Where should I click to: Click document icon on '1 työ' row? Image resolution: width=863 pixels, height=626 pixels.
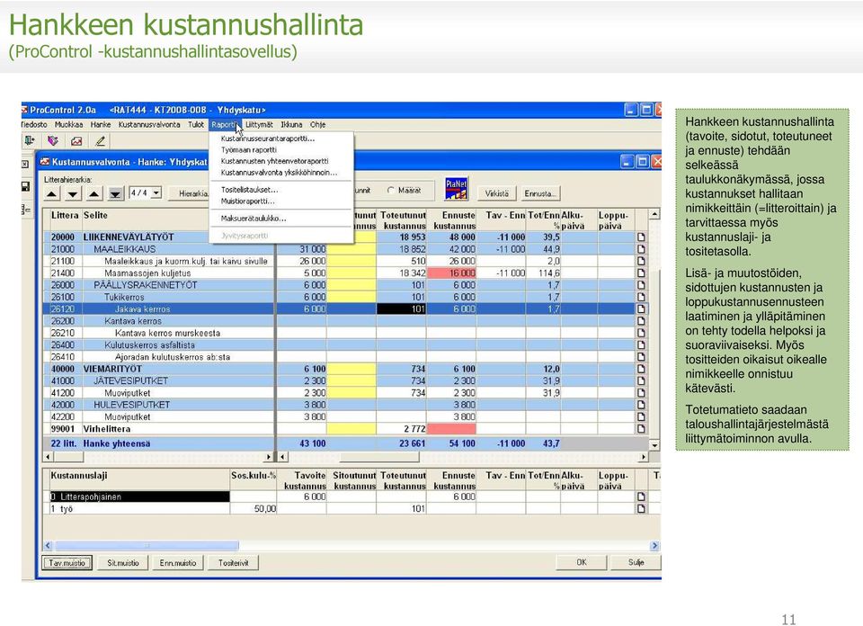click(x=641, y=509)
